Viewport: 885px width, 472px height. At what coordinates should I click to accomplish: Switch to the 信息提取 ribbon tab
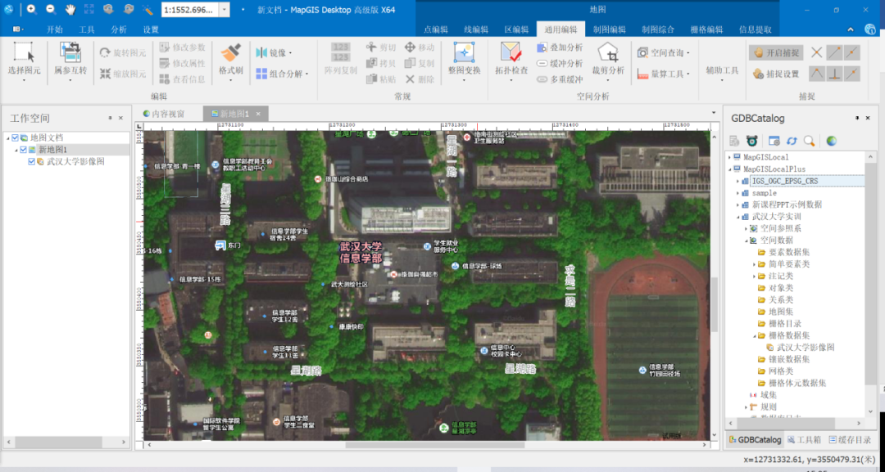pyautogui.click(x=756, y=29)
